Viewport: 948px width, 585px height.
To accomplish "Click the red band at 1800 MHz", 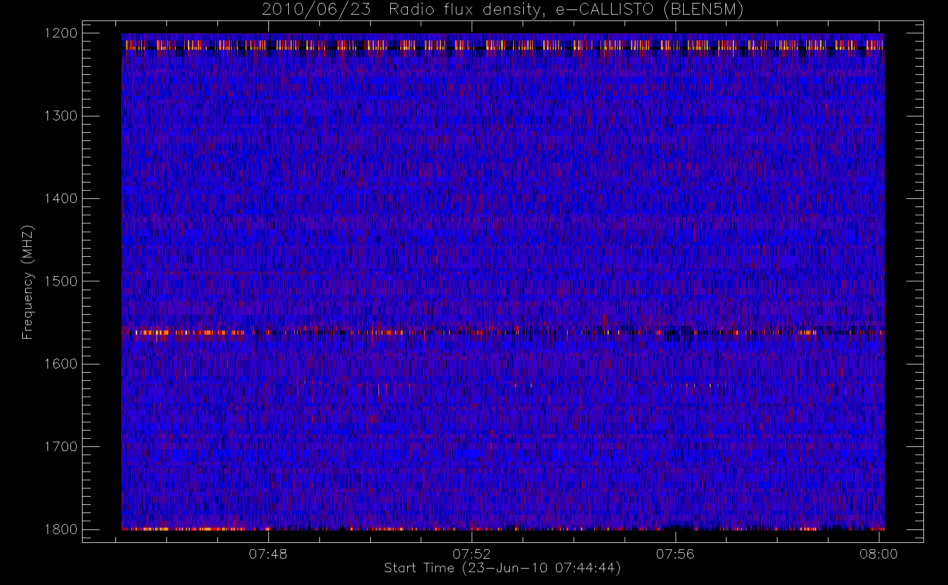I will 503,529.
